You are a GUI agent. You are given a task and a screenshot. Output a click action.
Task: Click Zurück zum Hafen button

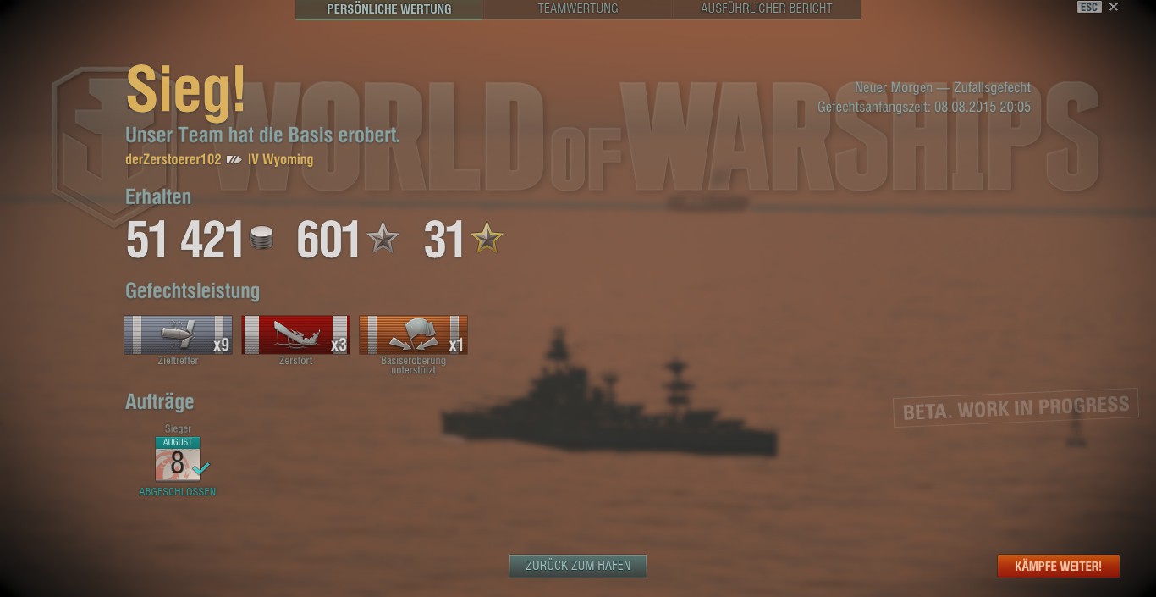click(578, 566)
